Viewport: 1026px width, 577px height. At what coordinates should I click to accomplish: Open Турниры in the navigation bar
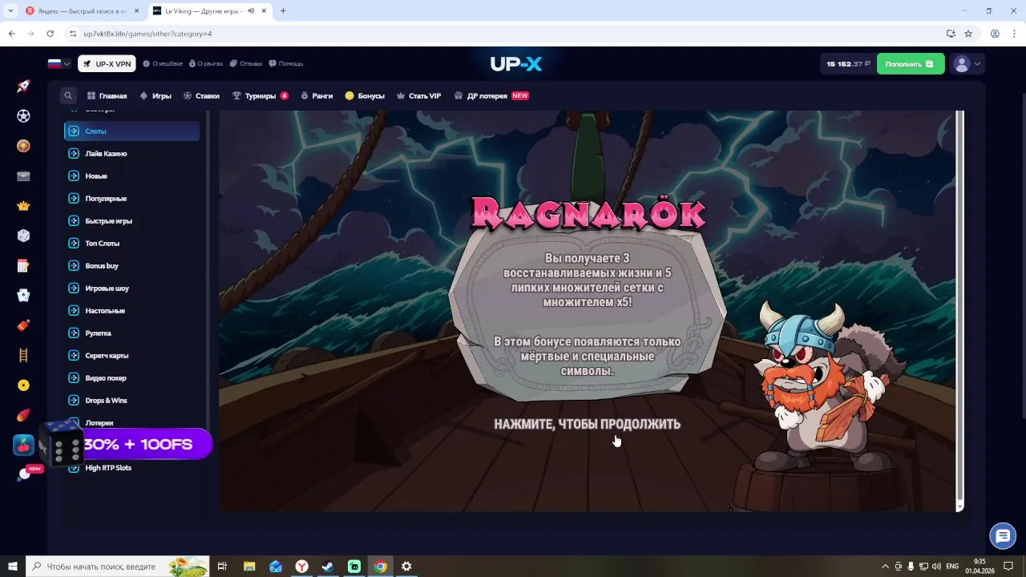coord(260,95)
